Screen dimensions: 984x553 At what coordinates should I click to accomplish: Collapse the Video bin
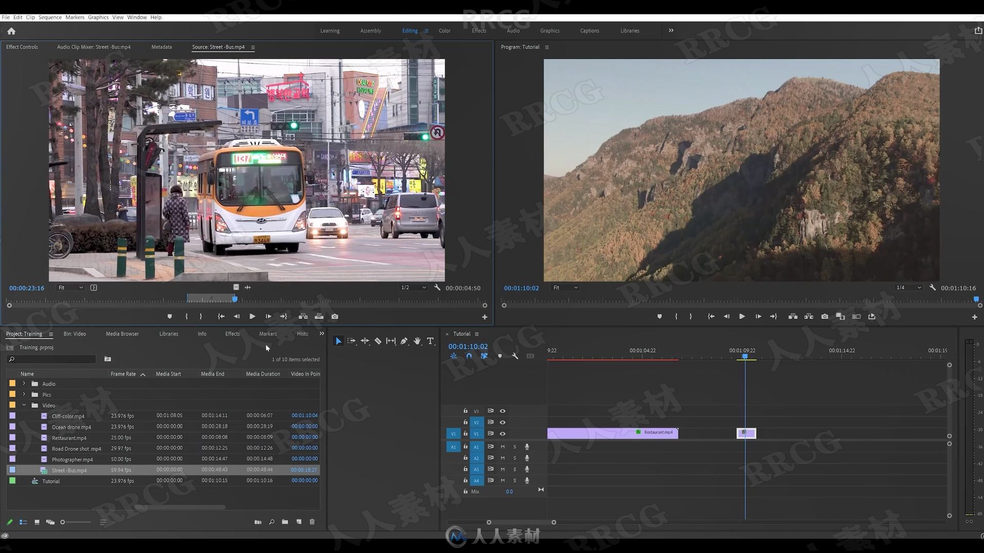tap(24, 405)
